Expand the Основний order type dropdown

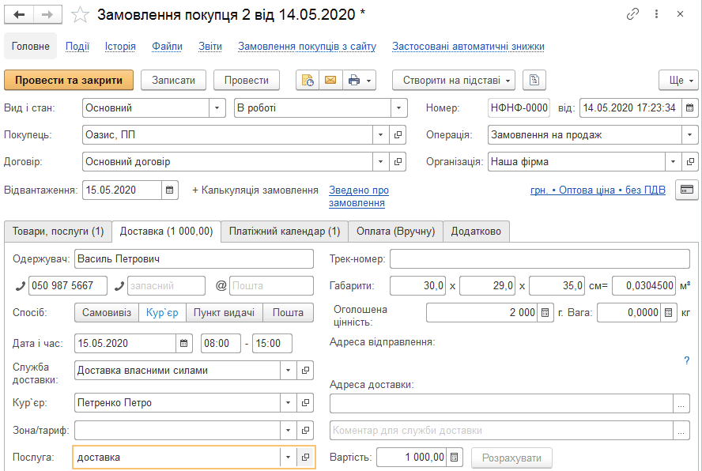pos(217,108)
